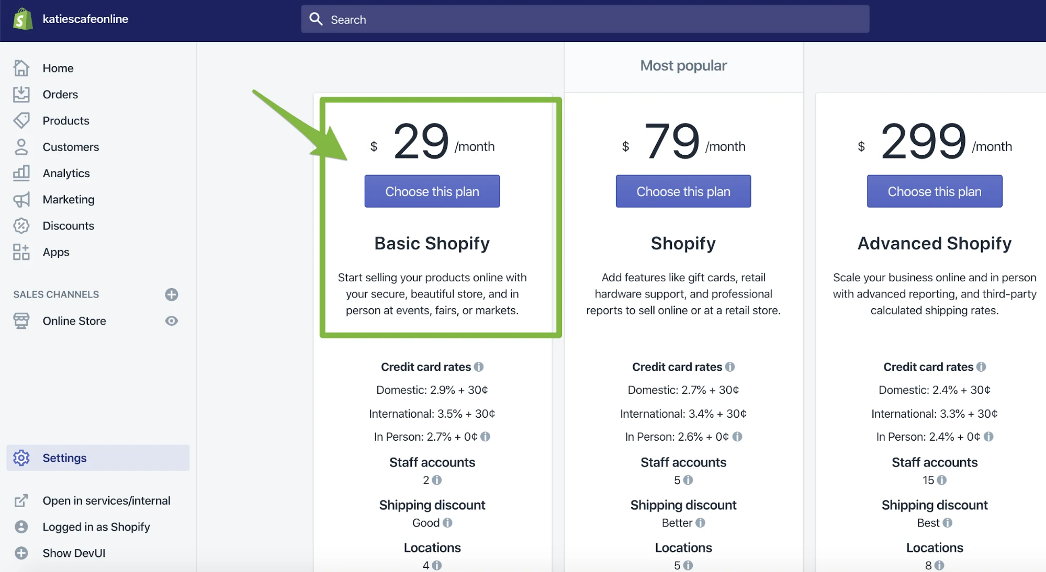The height and width of the screenshot is (572, 1046).
Task: Choose the $299 Advanced Shopify plan
Action: point(935,191)
